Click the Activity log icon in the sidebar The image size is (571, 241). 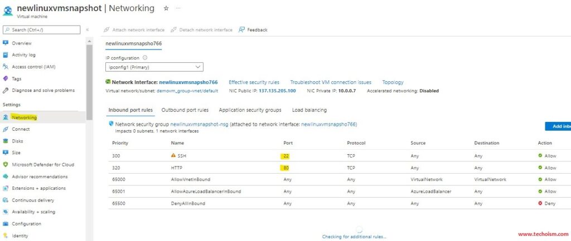pyautogui.click(x=6, y=55)
